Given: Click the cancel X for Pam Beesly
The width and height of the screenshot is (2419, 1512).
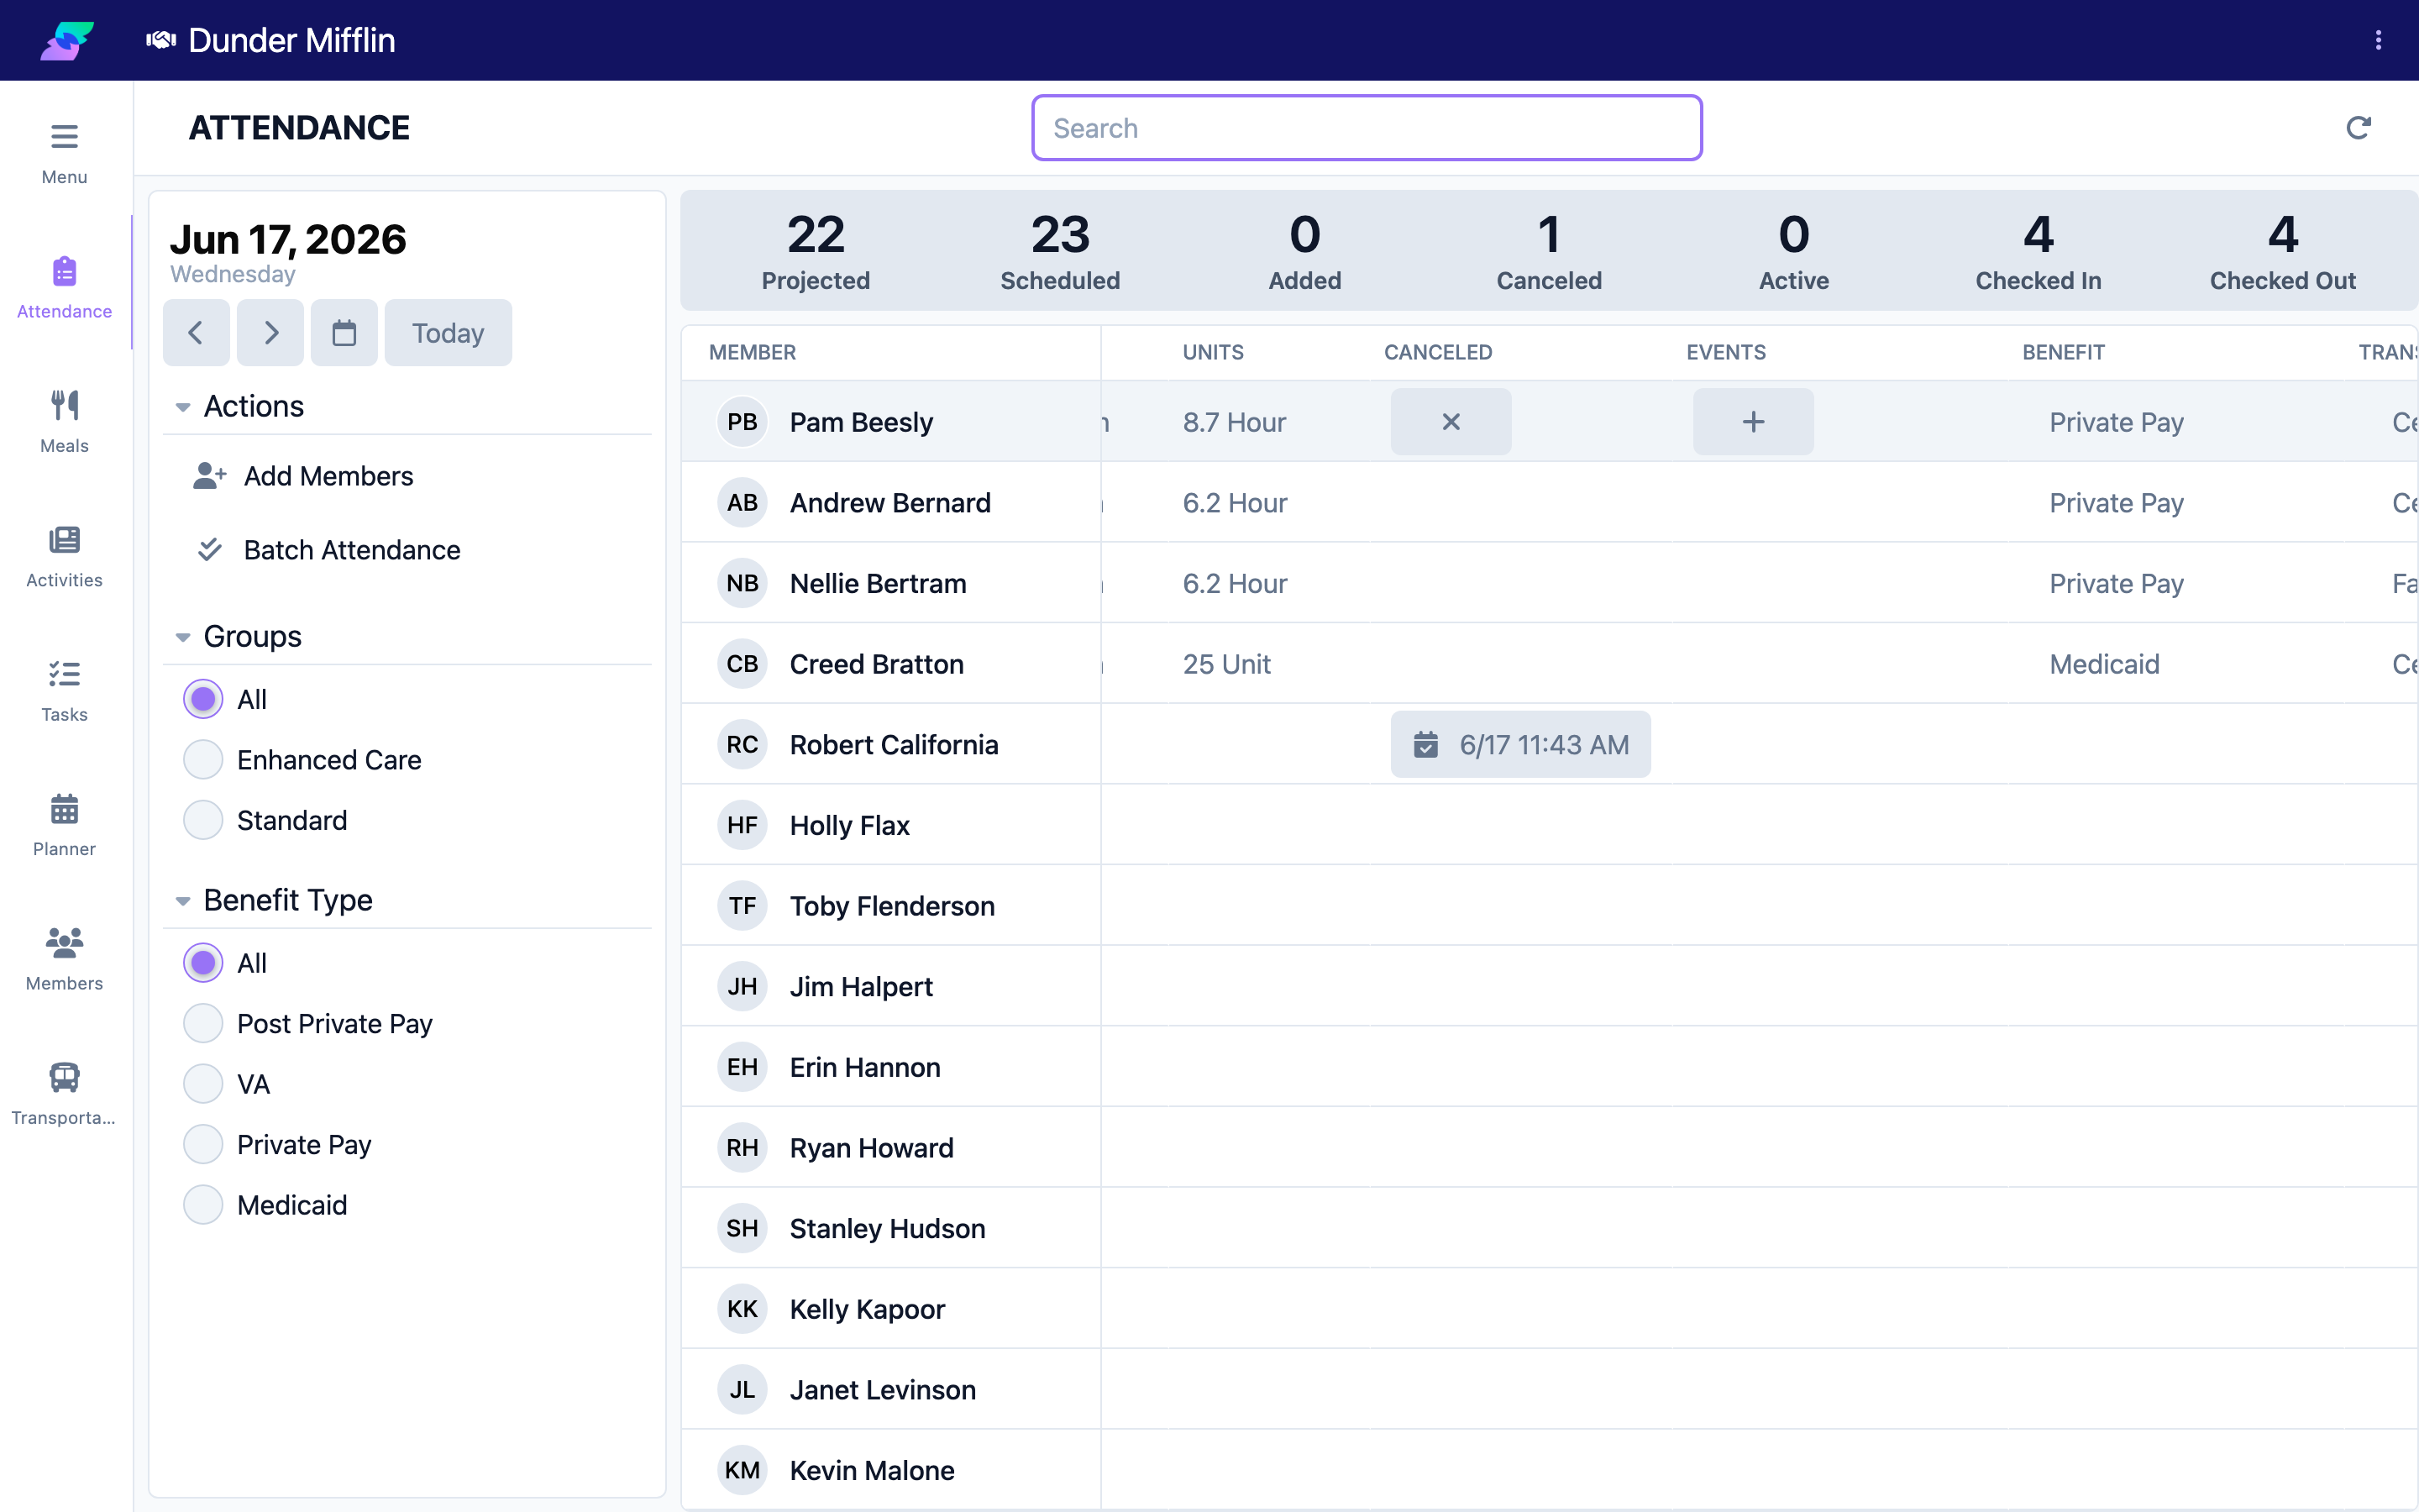Looking at the screenshot, I should 1451,422.
